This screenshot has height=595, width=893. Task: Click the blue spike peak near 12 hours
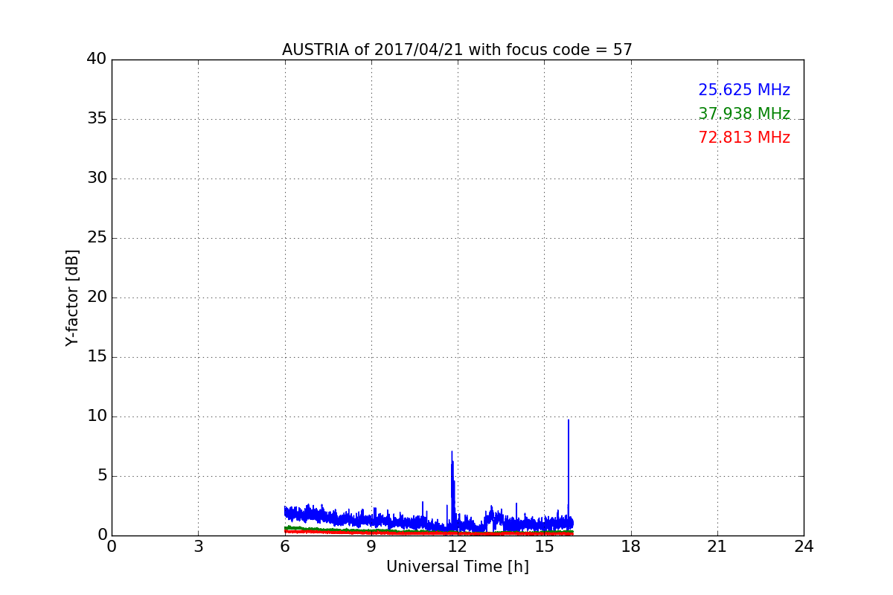(452, 452)
